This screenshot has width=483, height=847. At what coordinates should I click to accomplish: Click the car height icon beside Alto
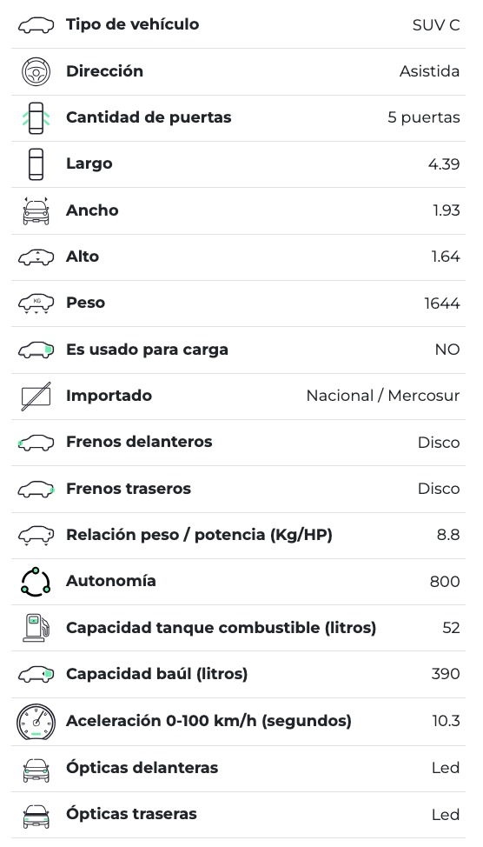36,257
